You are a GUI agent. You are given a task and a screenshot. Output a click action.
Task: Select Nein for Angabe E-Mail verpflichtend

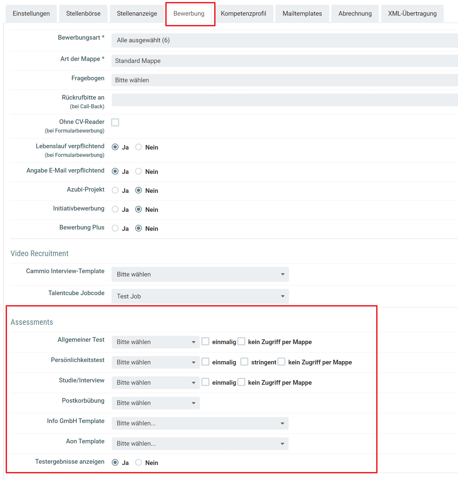[x=138, y=171]
